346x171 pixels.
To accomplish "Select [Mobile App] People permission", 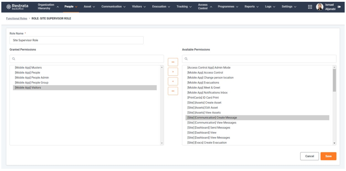I will point(85,72).
